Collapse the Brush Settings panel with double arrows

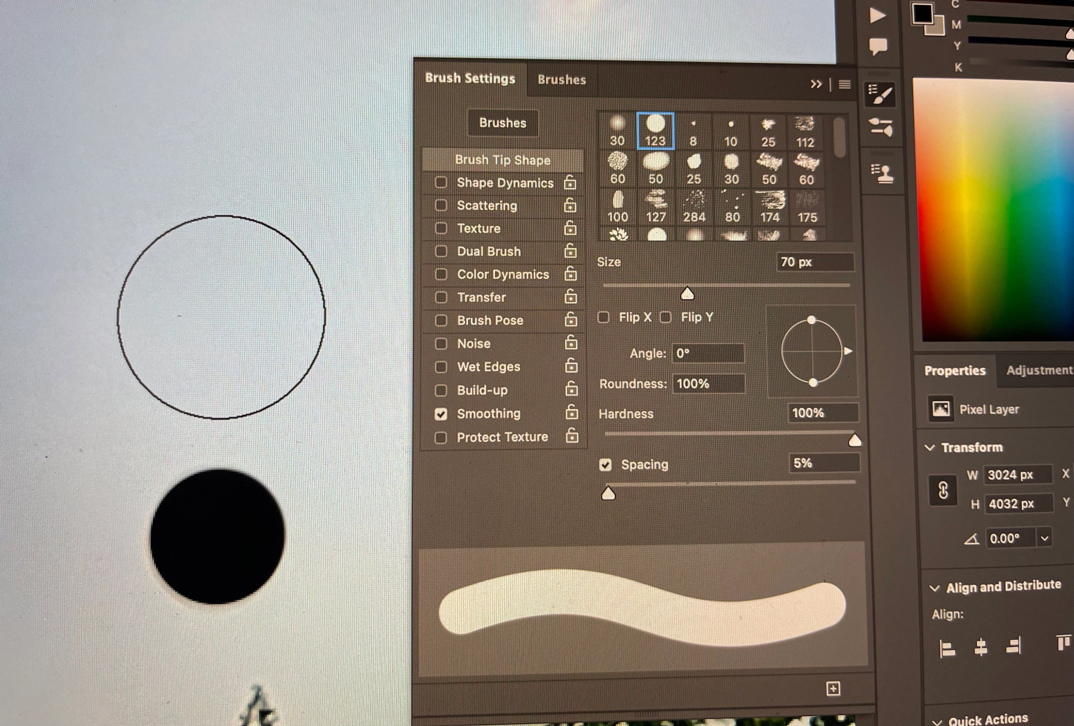(x=816, y=84)
